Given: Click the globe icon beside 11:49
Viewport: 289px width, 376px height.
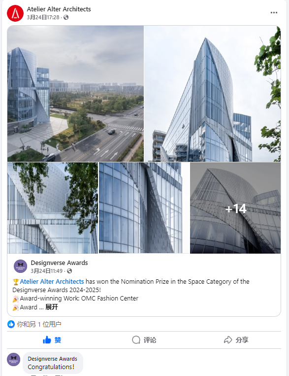Looking at the screenshot, I should [x=69, y=271].
